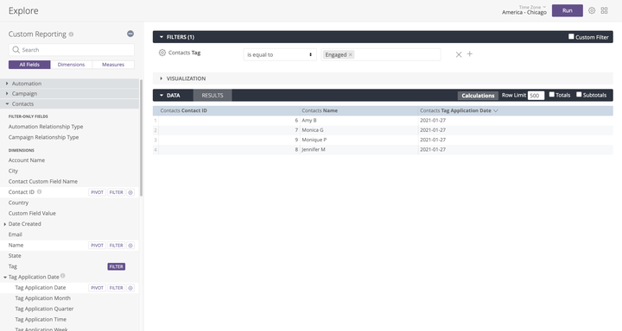The image size is (622, 331).
Task: Click the Contacts Name column header
Action: pos(359,111)
